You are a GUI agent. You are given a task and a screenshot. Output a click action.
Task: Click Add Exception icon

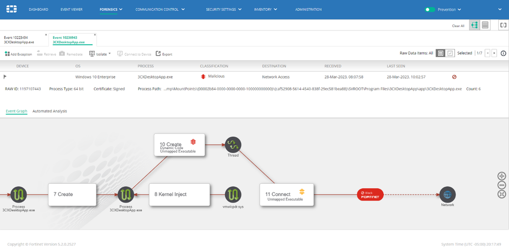[7, 53]
